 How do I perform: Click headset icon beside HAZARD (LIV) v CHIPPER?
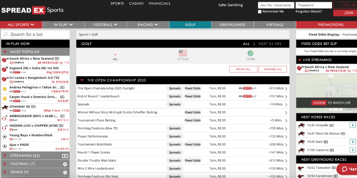(x=4, y=127)
